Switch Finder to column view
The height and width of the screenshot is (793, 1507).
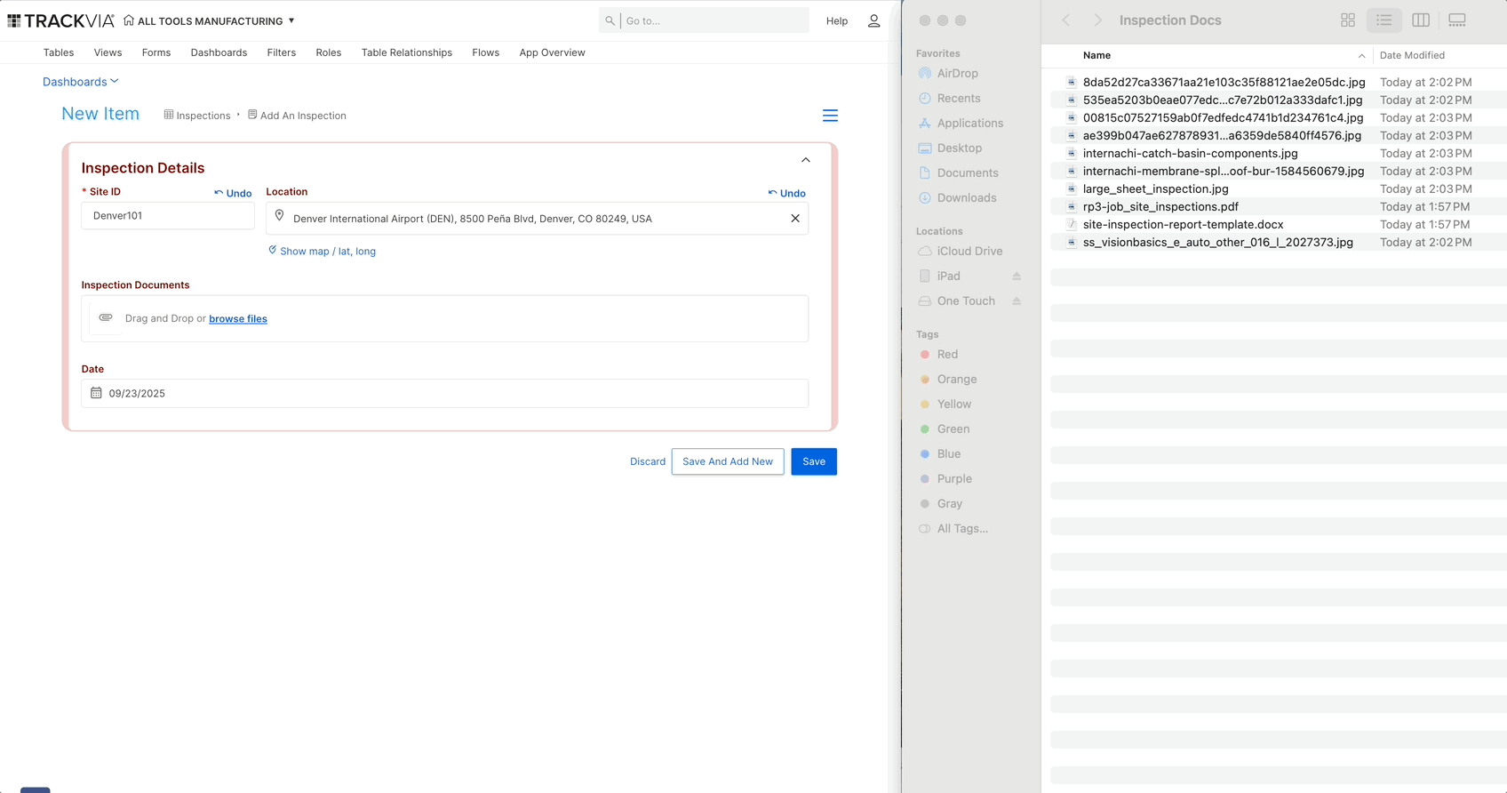[1420, 20]
